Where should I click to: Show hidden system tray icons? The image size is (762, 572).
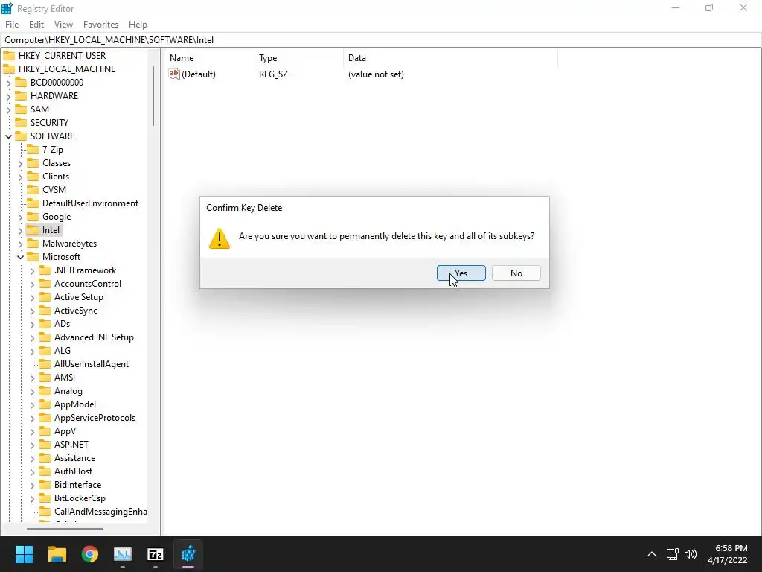[x=652, y=554]
